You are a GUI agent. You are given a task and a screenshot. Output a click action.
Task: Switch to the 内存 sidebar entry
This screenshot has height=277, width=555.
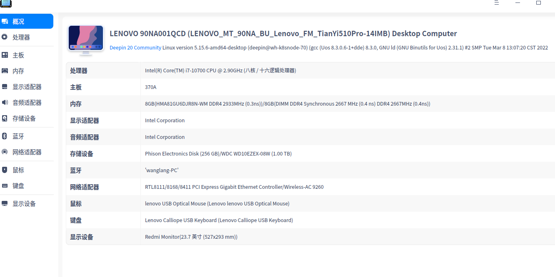[x=27, y=71]
